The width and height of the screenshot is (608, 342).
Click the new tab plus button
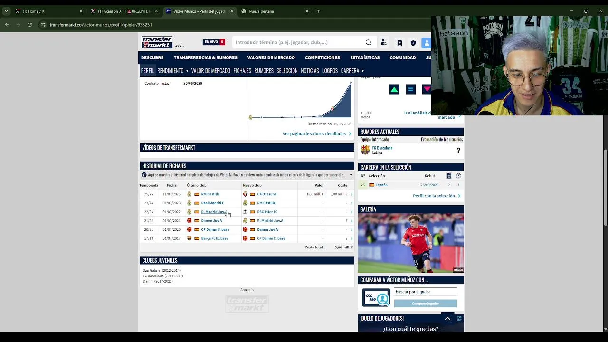[x=318, y=11]
